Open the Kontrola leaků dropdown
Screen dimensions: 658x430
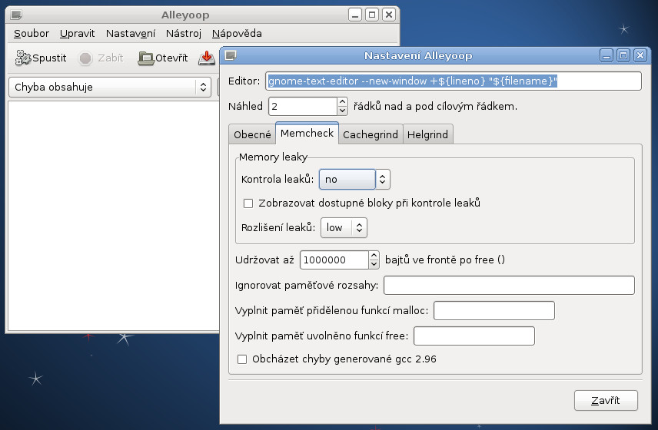coord(354,180)
